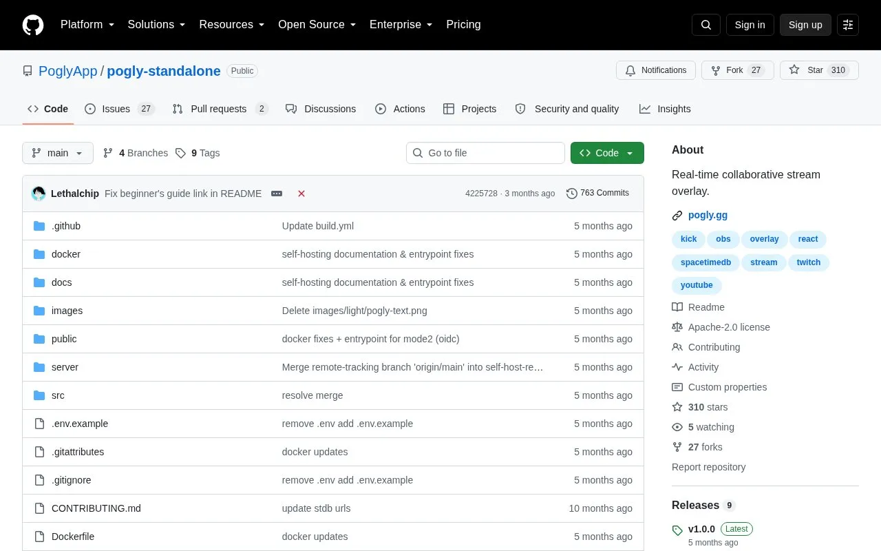Click the v1.0.0 release tag icon
The width and height of the screenshot is (881, 551).
click(x=677, y=530)
